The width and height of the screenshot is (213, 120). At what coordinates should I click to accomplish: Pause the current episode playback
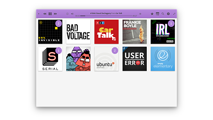pos(50,14)
